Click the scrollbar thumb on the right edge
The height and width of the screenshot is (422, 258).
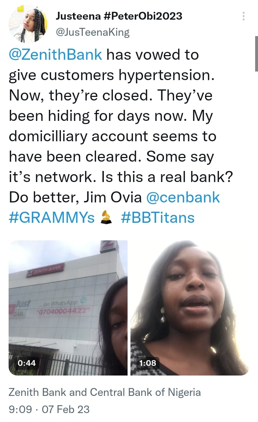pos(256,54)
